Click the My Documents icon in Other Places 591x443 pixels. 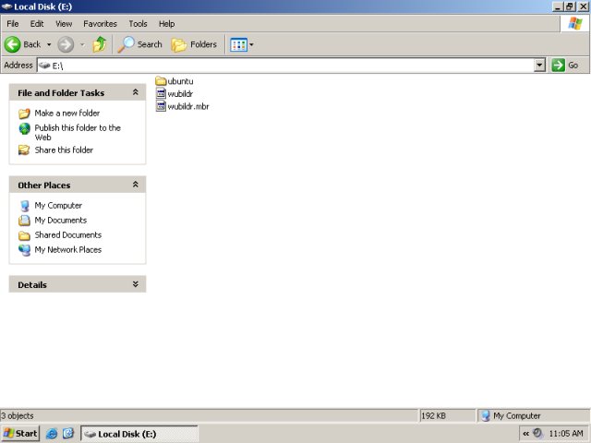point(24,220)
